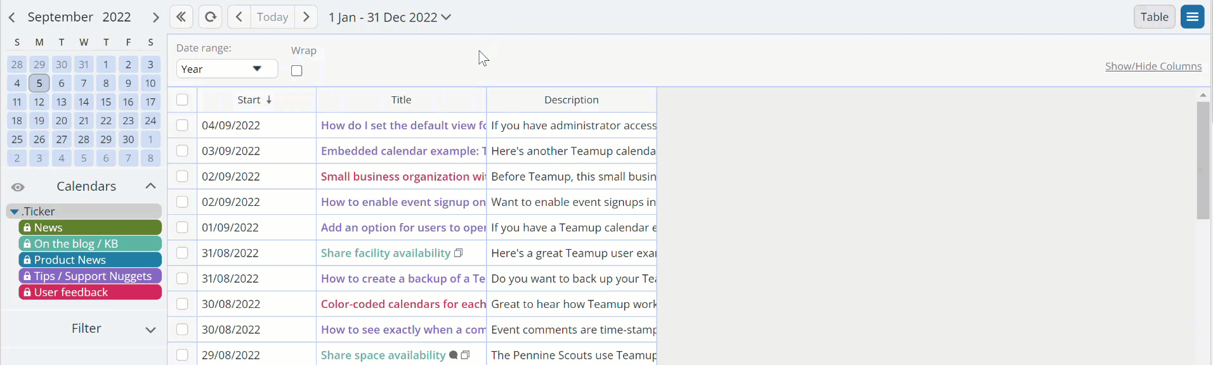Click comment icon beside Share space availability
Image resolution: width=1213 pixels, height=365 pixels.
(x=453, y=355)
